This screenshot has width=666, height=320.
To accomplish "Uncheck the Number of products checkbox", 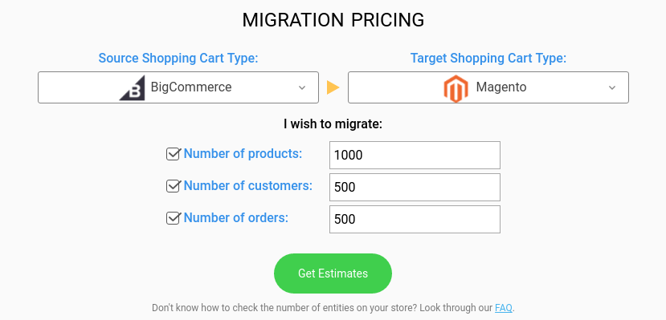I will click(x=174, y=154).
